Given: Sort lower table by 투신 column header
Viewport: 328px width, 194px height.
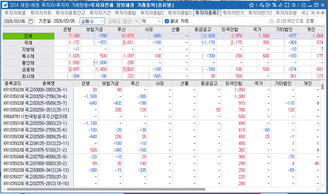Looking at the screenshot, I should tap(135, 83).
